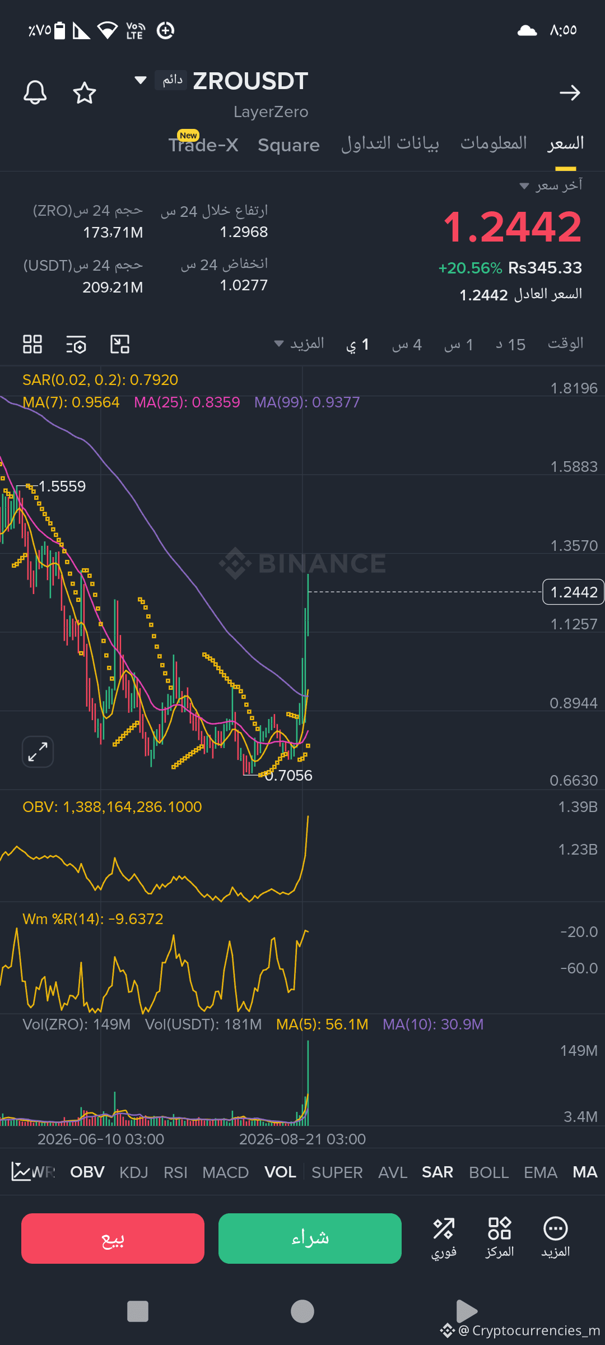
Task: Open the pair selector dropdown arrow near ZROUSDT
Action: [x=141, y=80]
